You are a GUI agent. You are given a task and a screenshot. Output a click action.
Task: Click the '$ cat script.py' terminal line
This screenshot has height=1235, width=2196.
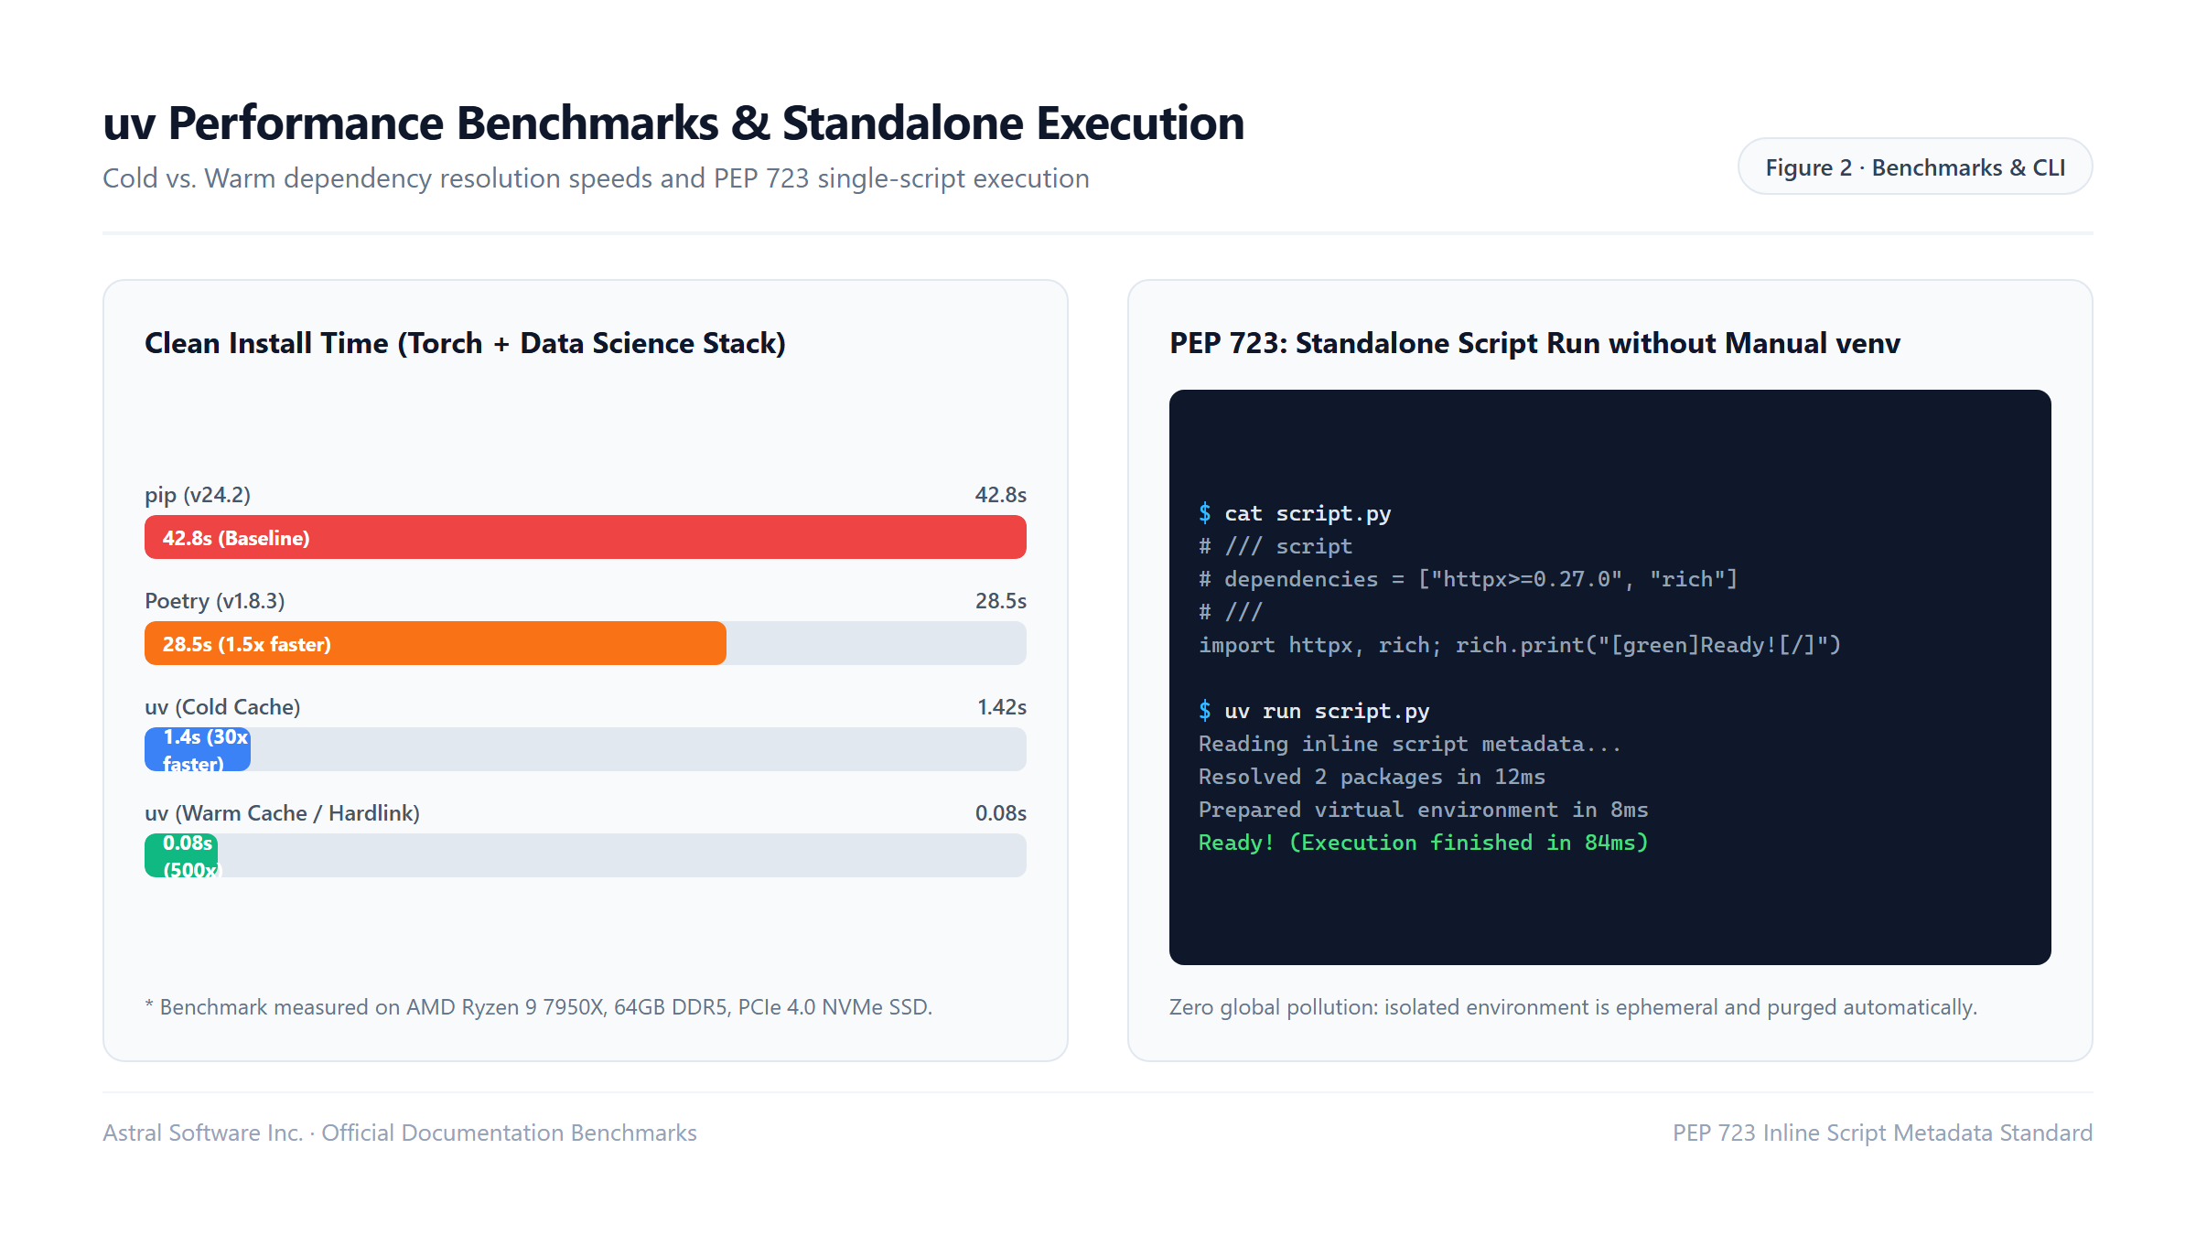1295,513
